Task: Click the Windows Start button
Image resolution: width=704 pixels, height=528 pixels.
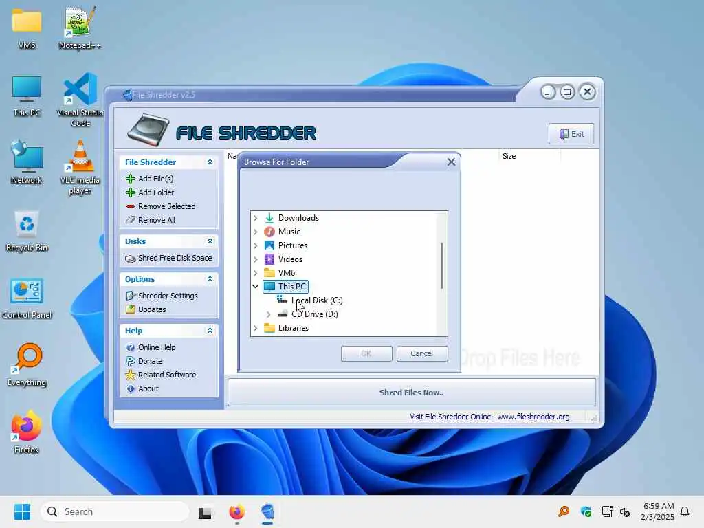Action: [22, 511]
